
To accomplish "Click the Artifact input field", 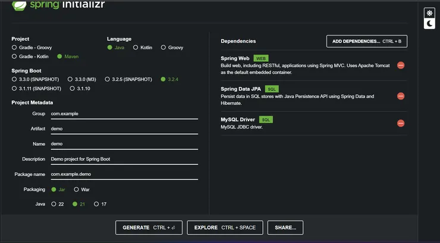I will pos(124,129).
